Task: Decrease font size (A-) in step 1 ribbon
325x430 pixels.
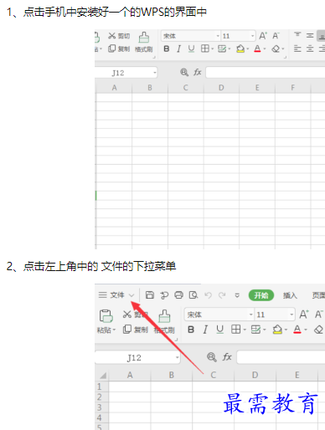Action: coord(276,36)
